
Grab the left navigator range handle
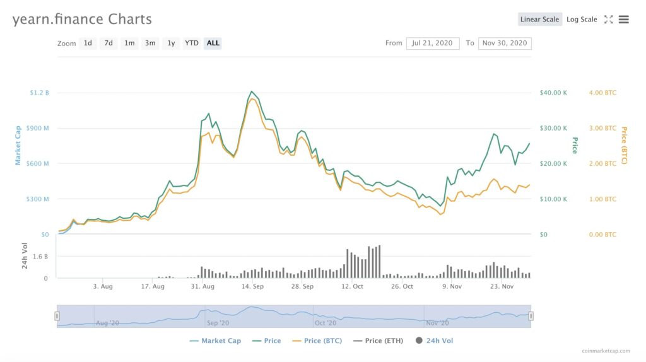click(x=57, y=316)
